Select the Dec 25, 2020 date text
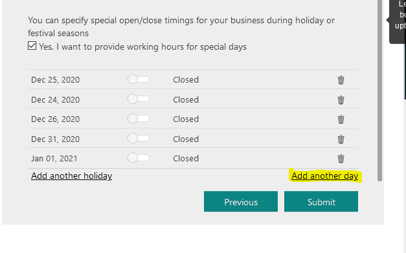 [x=56, y=80]
